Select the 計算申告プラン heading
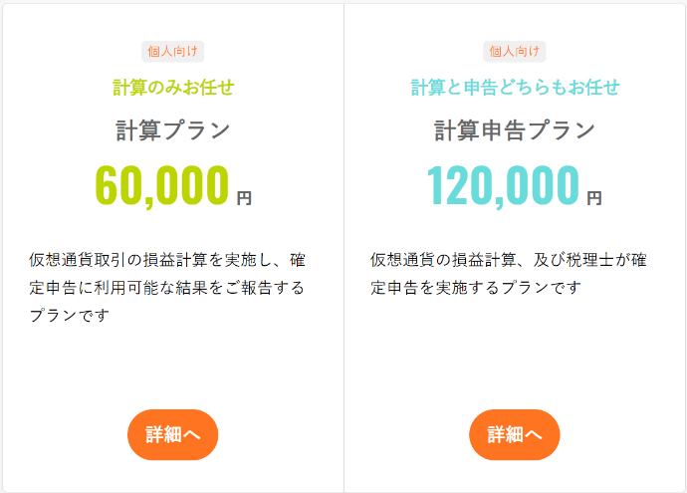The image size is (687, 493). click(515, 130)
